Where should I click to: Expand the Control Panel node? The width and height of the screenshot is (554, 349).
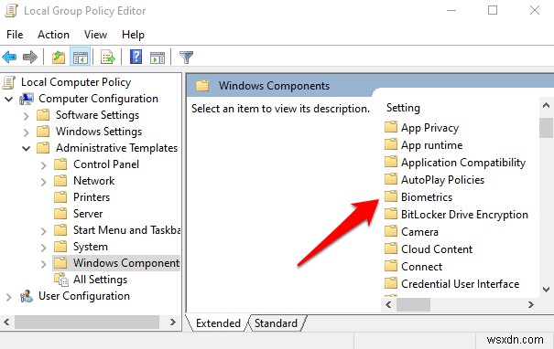[43, 165]
